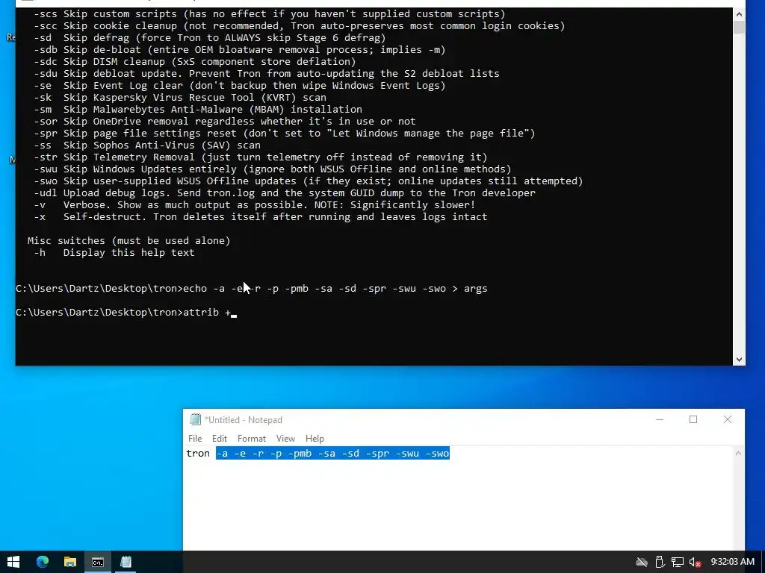Click the '-udl Upload debug logs' line
This screenshot has height=573, width=765.
pos(284,193)
